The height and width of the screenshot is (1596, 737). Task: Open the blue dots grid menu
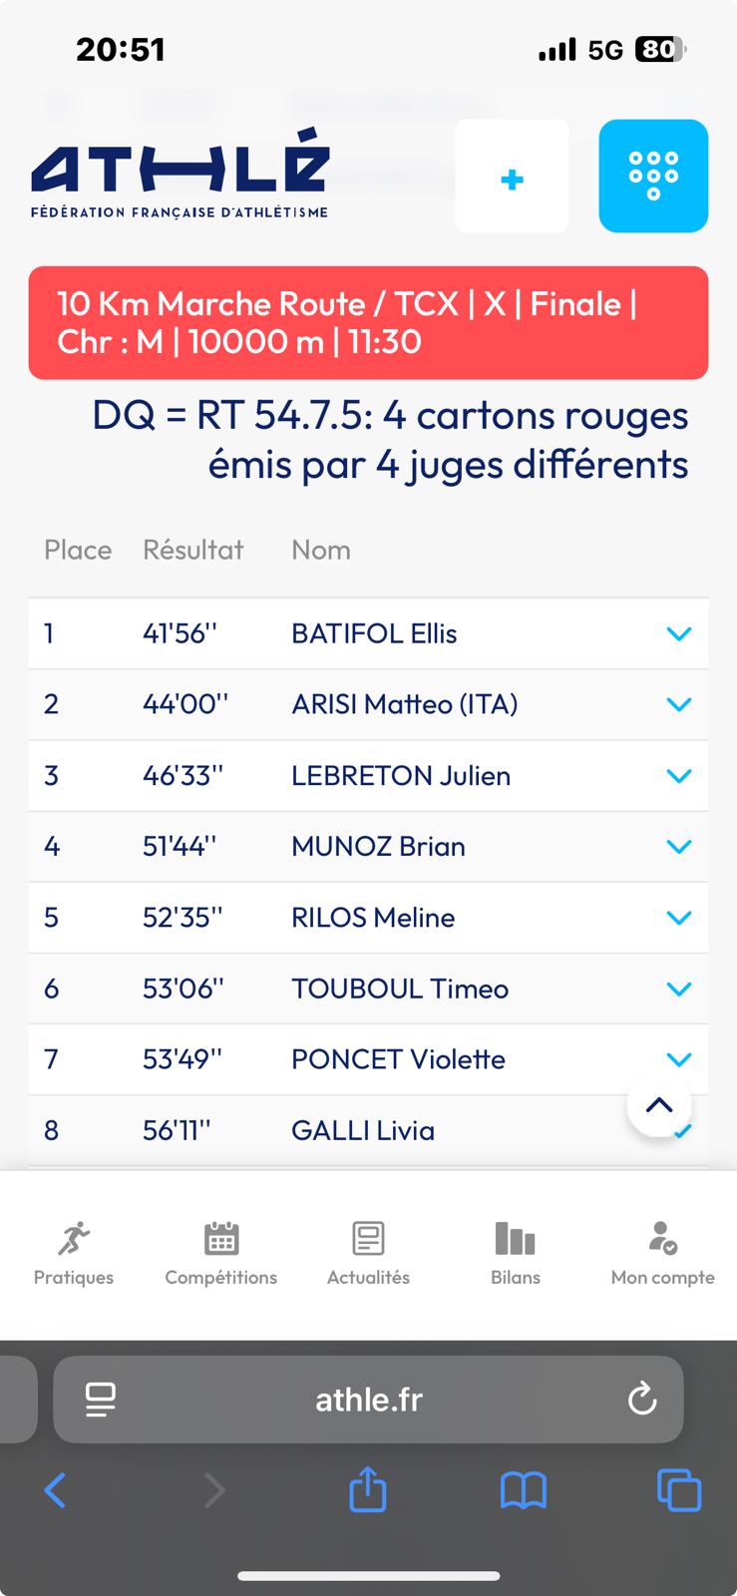coord(653,176)
